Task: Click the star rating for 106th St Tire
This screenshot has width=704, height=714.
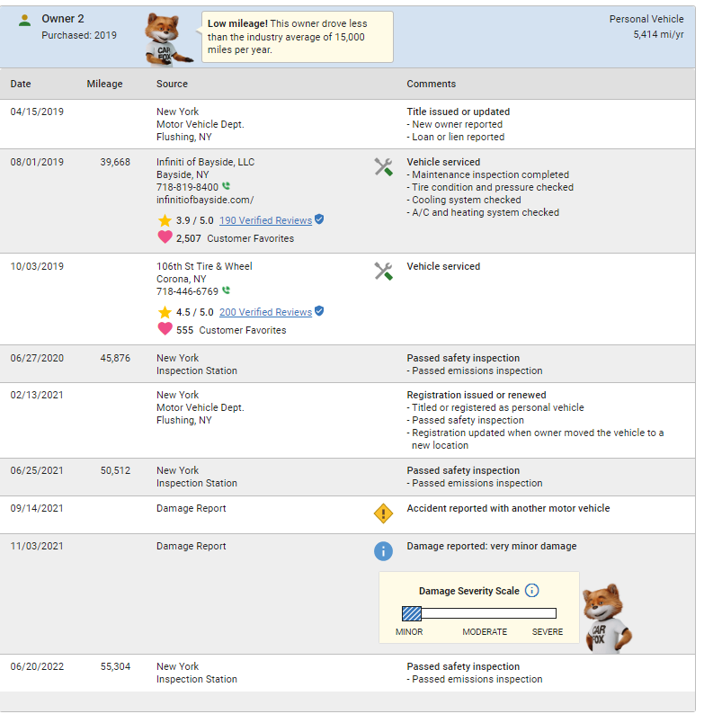Action: [165, 312]
